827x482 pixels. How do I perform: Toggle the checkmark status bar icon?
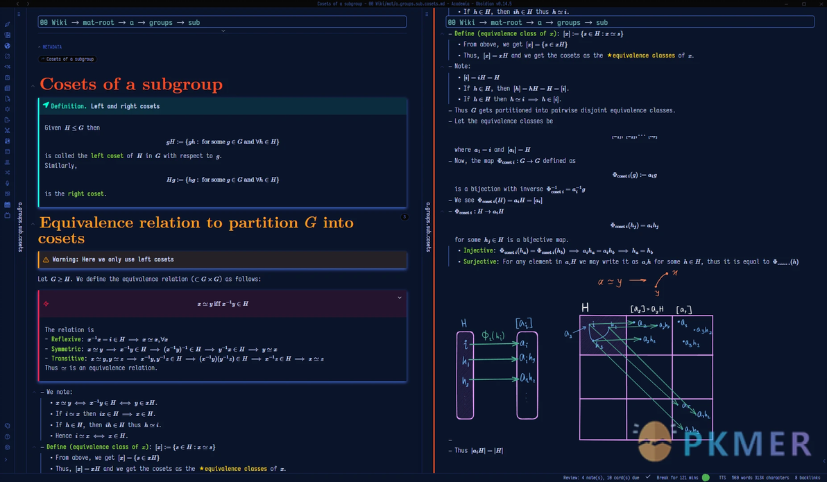647,477
